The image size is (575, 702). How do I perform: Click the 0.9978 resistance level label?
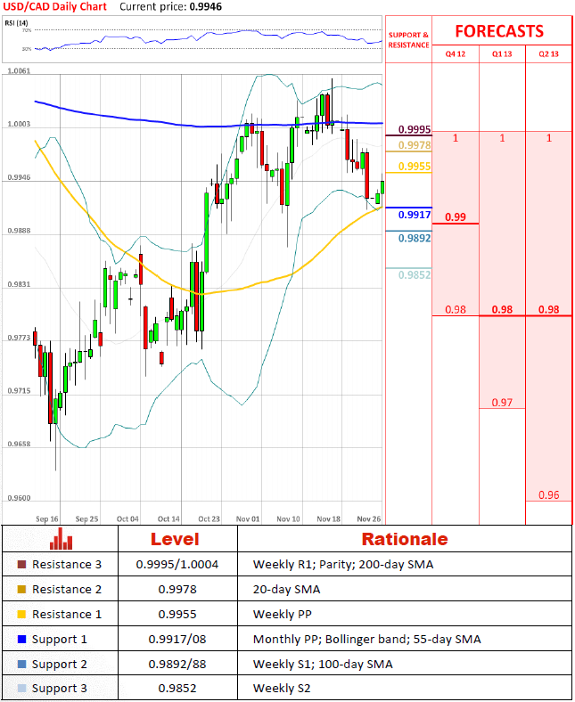(415, 145)
